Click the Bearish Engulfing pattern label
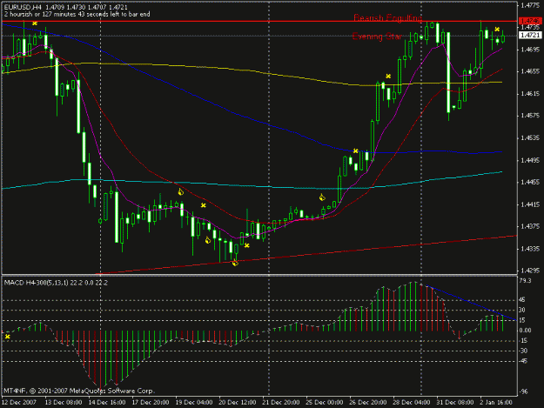Viewport: 544px width, 408px height. pyautogui.click(x=387, y=17)
